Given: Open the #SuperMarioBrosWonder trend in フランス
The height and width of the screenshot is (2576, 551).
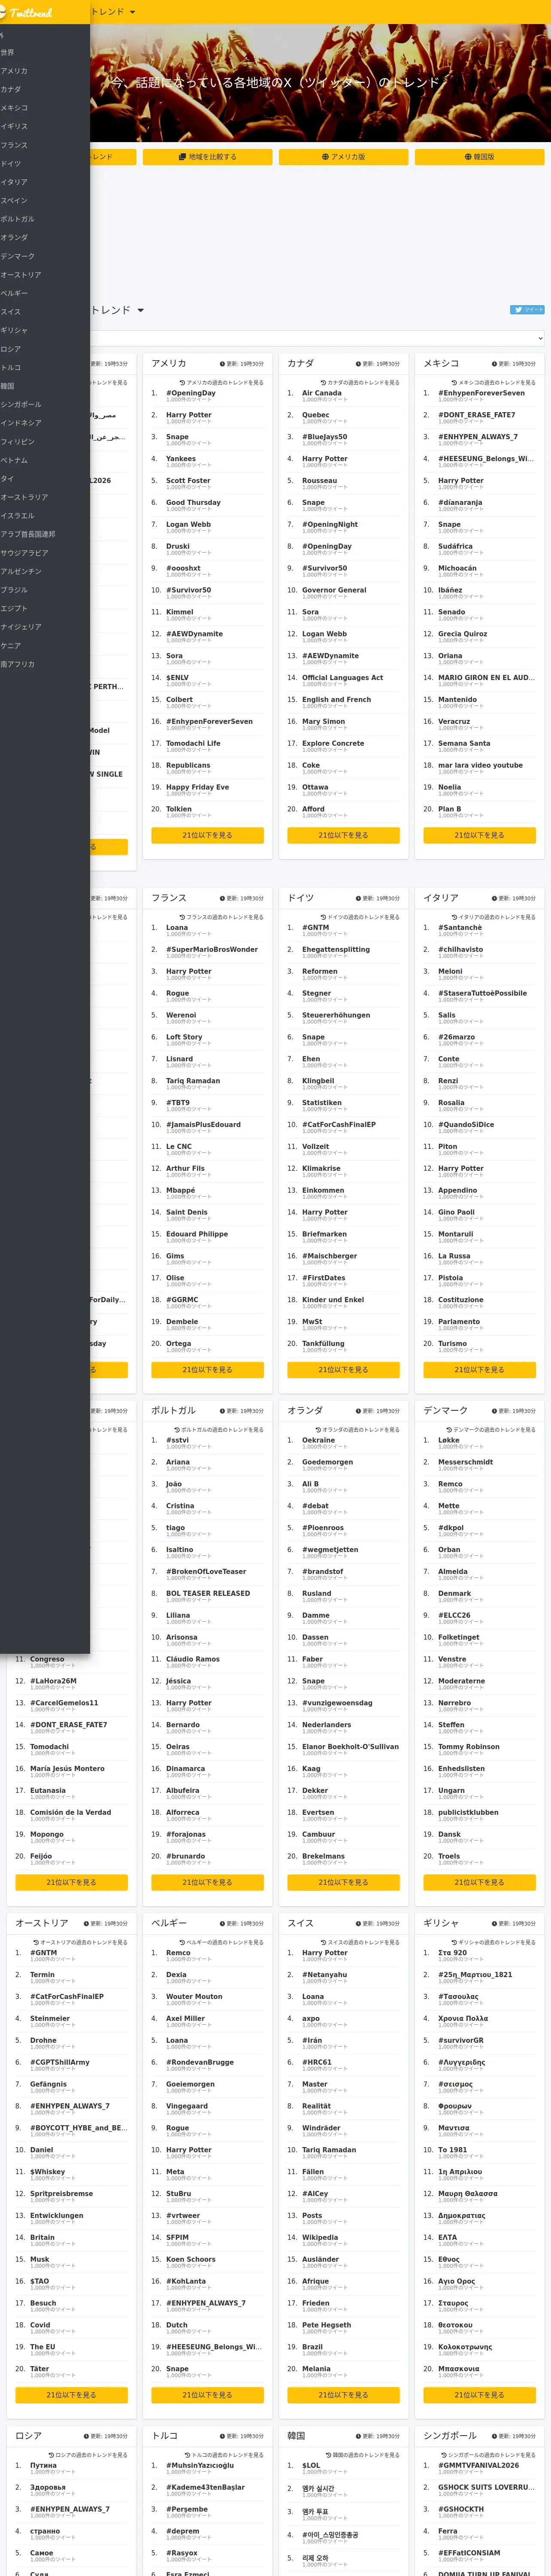Looking at the screenshot, I should click(x=212, y=949).
